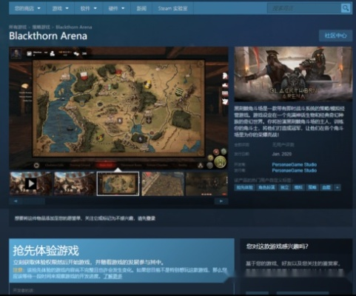
Task: Select the second arena thumbnail
Action: point(75,184)
